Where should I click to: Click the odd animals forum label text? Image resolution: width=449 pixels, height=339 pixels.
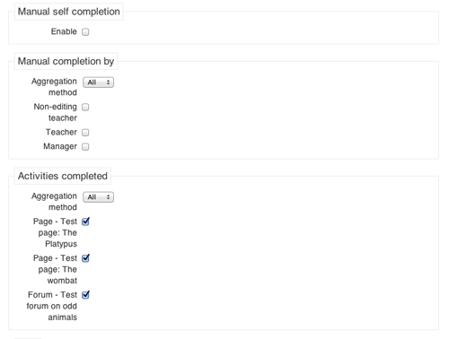tap(52, 306)
